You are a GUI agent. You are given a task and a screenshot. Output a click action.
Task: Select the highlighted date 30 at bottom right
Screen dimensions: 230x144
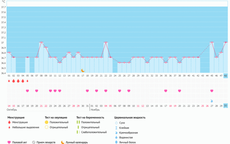(225, 106)
